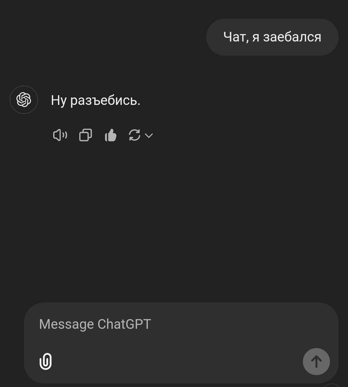
Task: Click the assistant reply text "Ну..."
Action: pyautogui.click(x=95, y=101)
